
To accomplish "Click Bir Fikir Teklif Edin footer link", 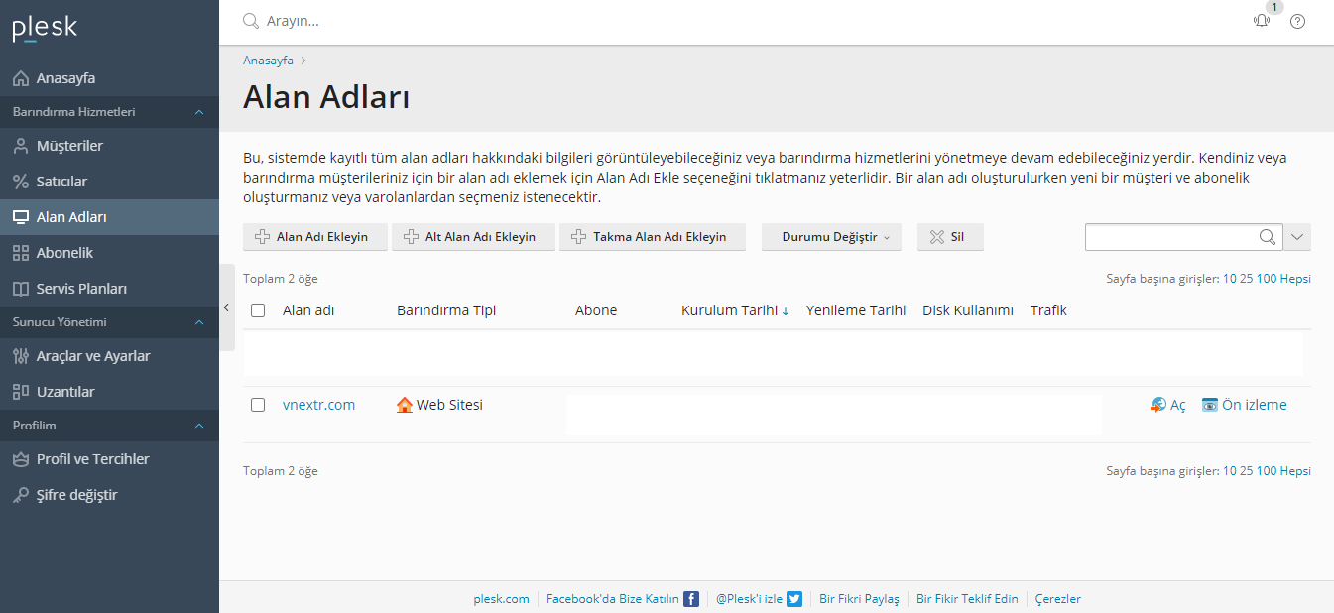I will coord(967,599).
